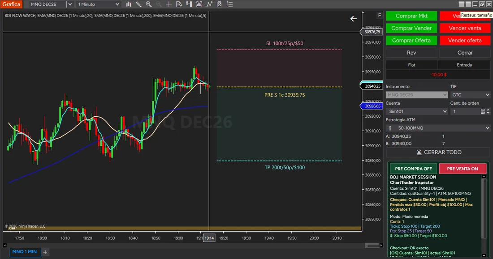Click the CERRAR TODO button
This screenshot has height=259, width=493.
[x=438, y=152]
